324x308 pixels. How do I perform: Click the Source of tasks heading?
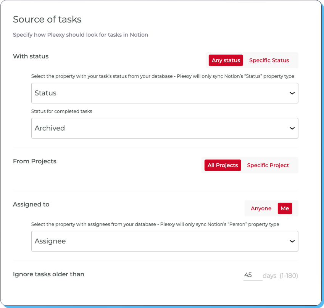[x=47, y=19]
